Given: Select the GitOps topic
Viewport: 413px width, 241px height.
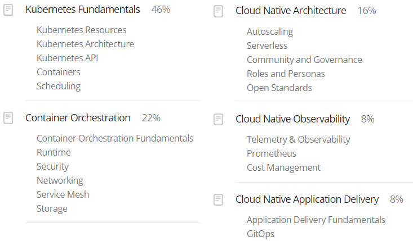Looking at the screenshot, I should [260, 234].
